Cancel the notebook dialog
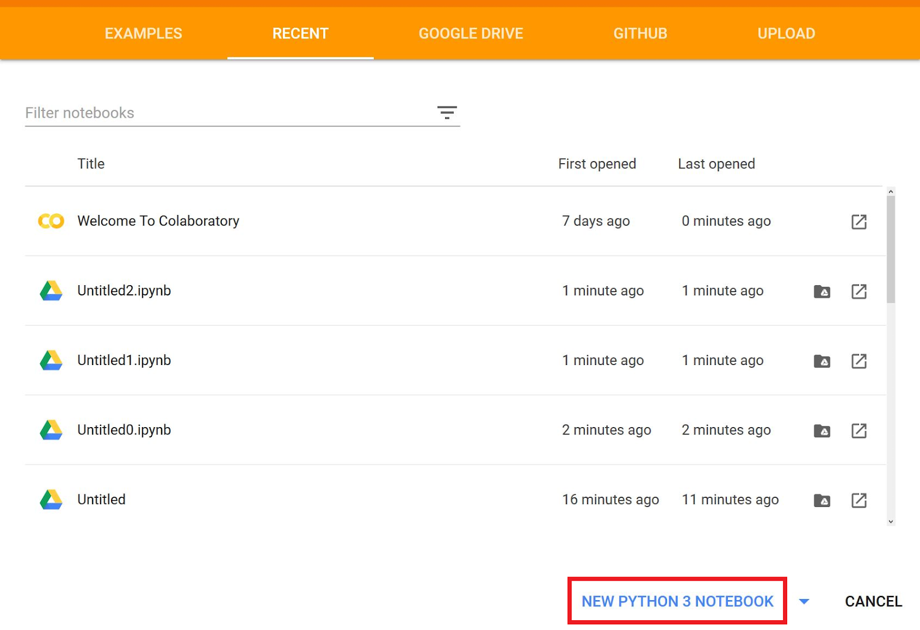Screen dimensions: 920x630 (873, 601)
